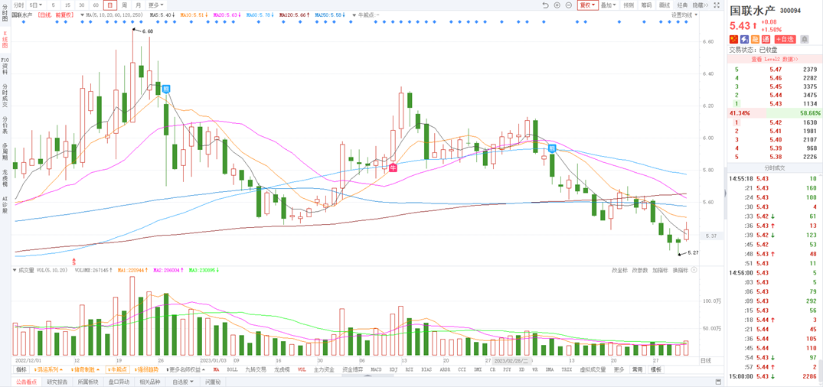
Task: Zoom in the chart with plus icon
Action: click(557, 5)
